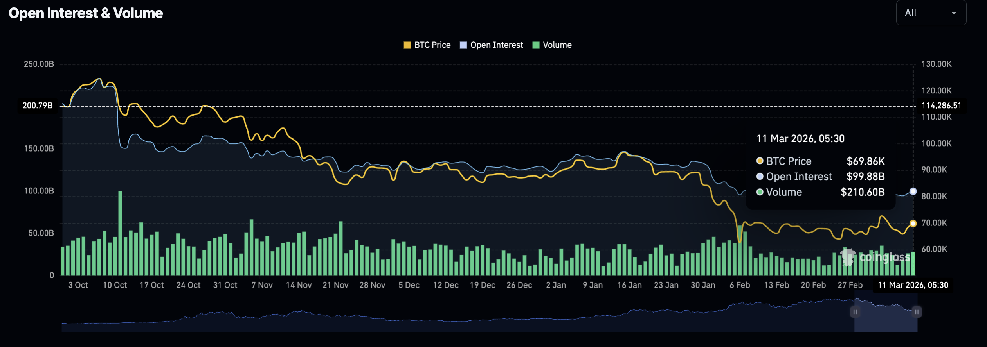
Task: Click the yellow BTC Price legend swatch
Action: point(407,45)
